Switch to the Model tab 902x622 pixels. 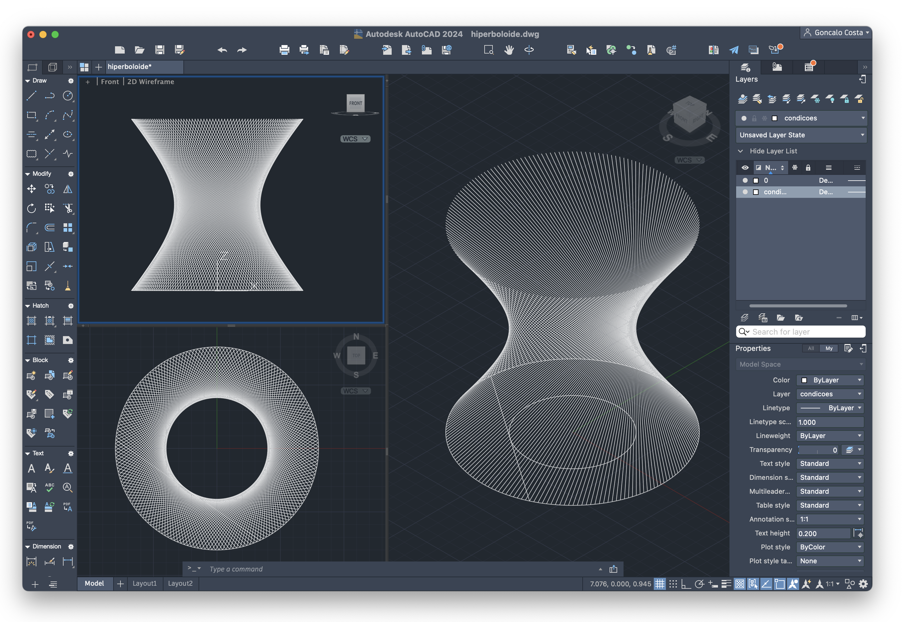[x=94, y=584]
